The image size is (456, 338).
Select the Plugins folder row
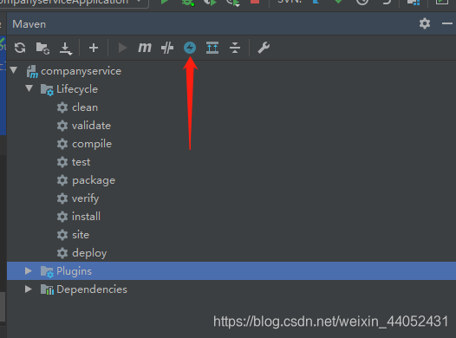click(x=231, y=271)
